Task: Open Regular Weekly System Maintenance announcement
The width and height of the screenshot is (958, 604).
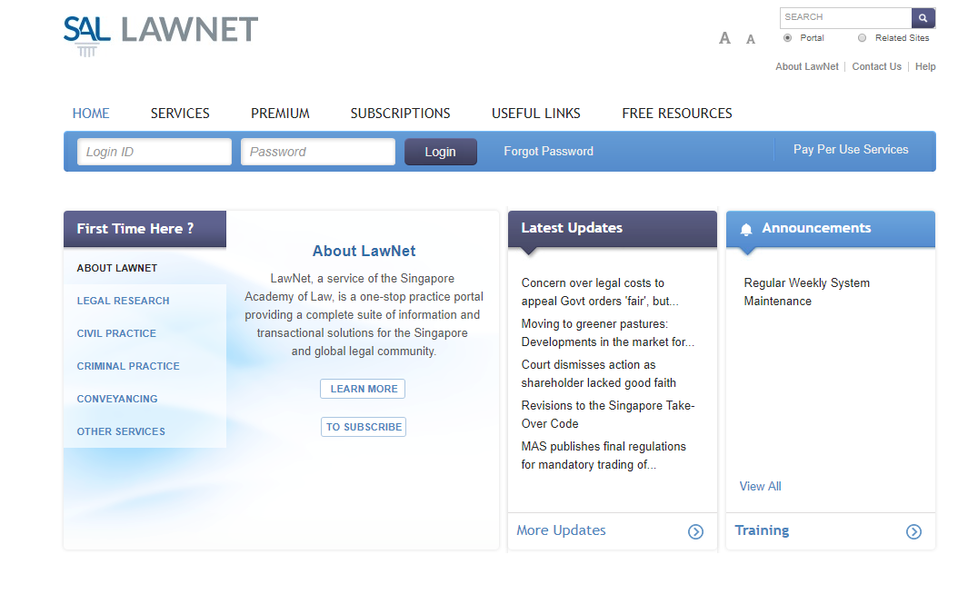Action: point(806,292)
